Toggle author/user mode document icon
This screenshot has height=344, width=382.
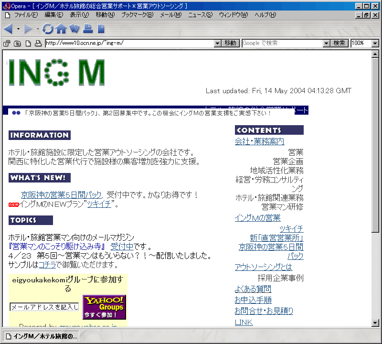click(x=28, y=43)
